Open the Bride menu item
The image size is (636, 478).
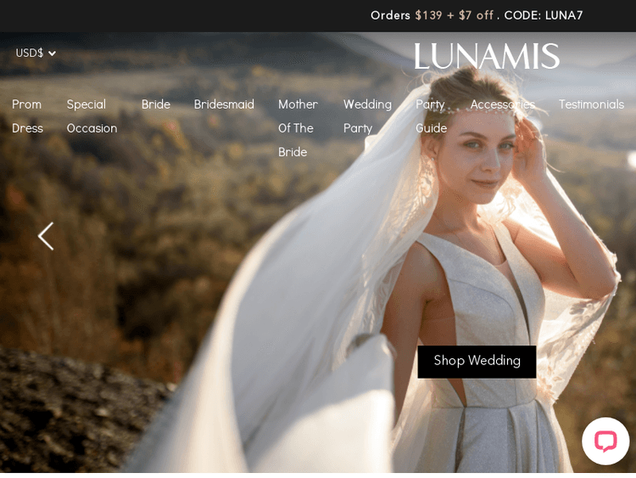pyautogui.click(x=156, y=104)
